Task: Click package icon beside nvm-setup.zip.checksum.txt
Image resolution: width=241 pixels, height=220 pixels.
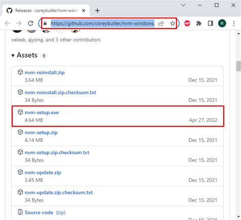Action: click(x=20, y=152)
